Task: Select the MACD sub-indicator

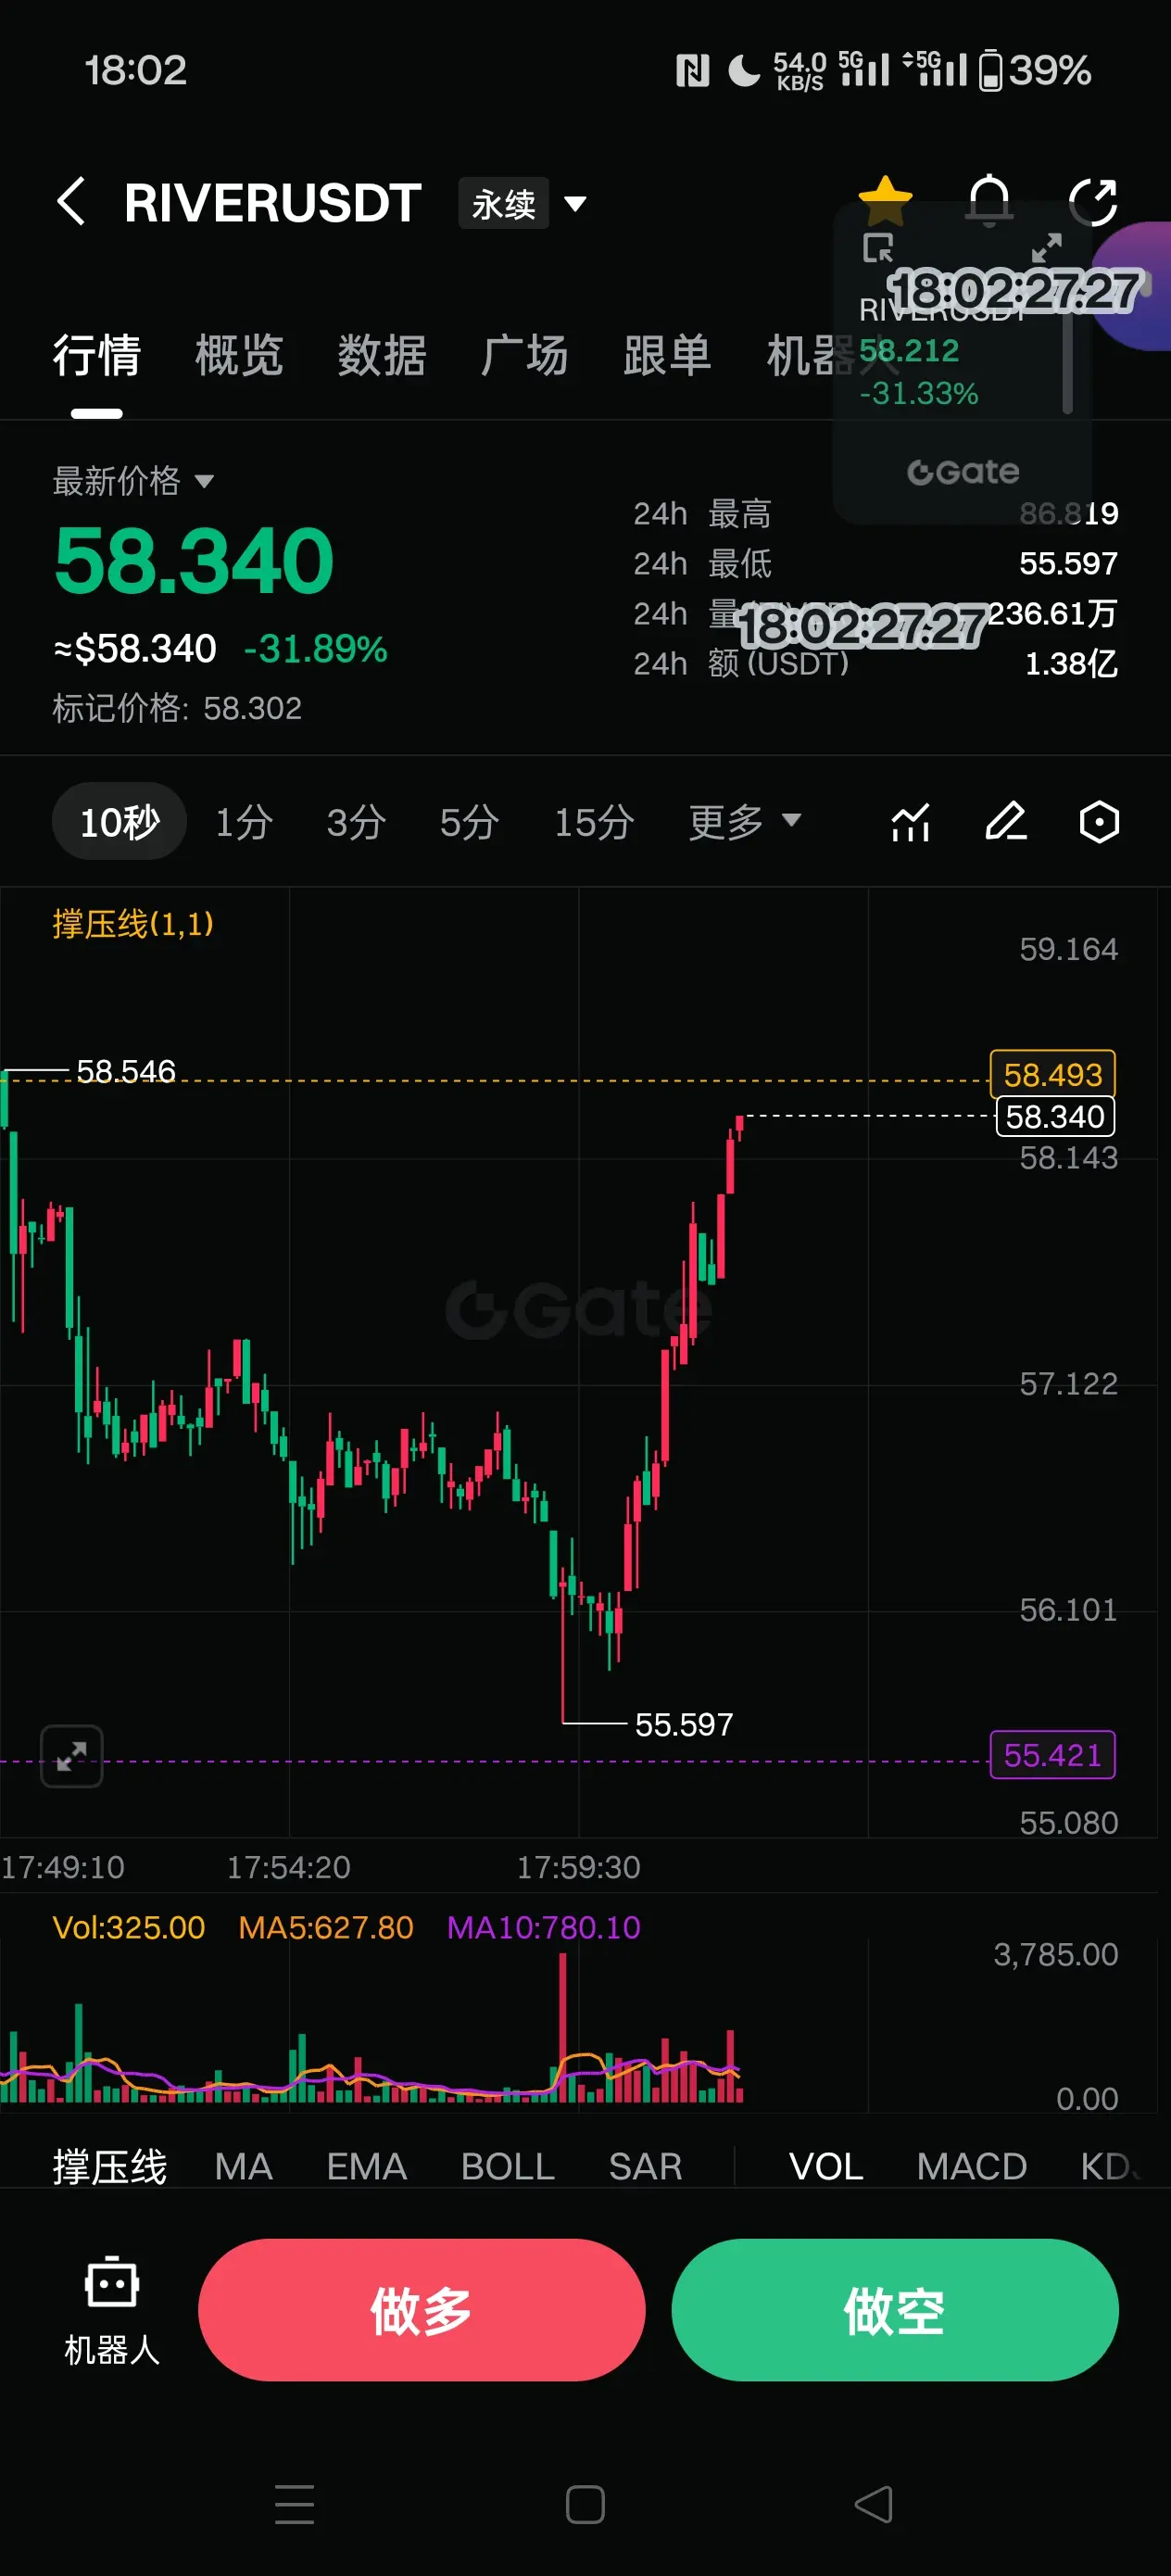Action: (972, 2167)
